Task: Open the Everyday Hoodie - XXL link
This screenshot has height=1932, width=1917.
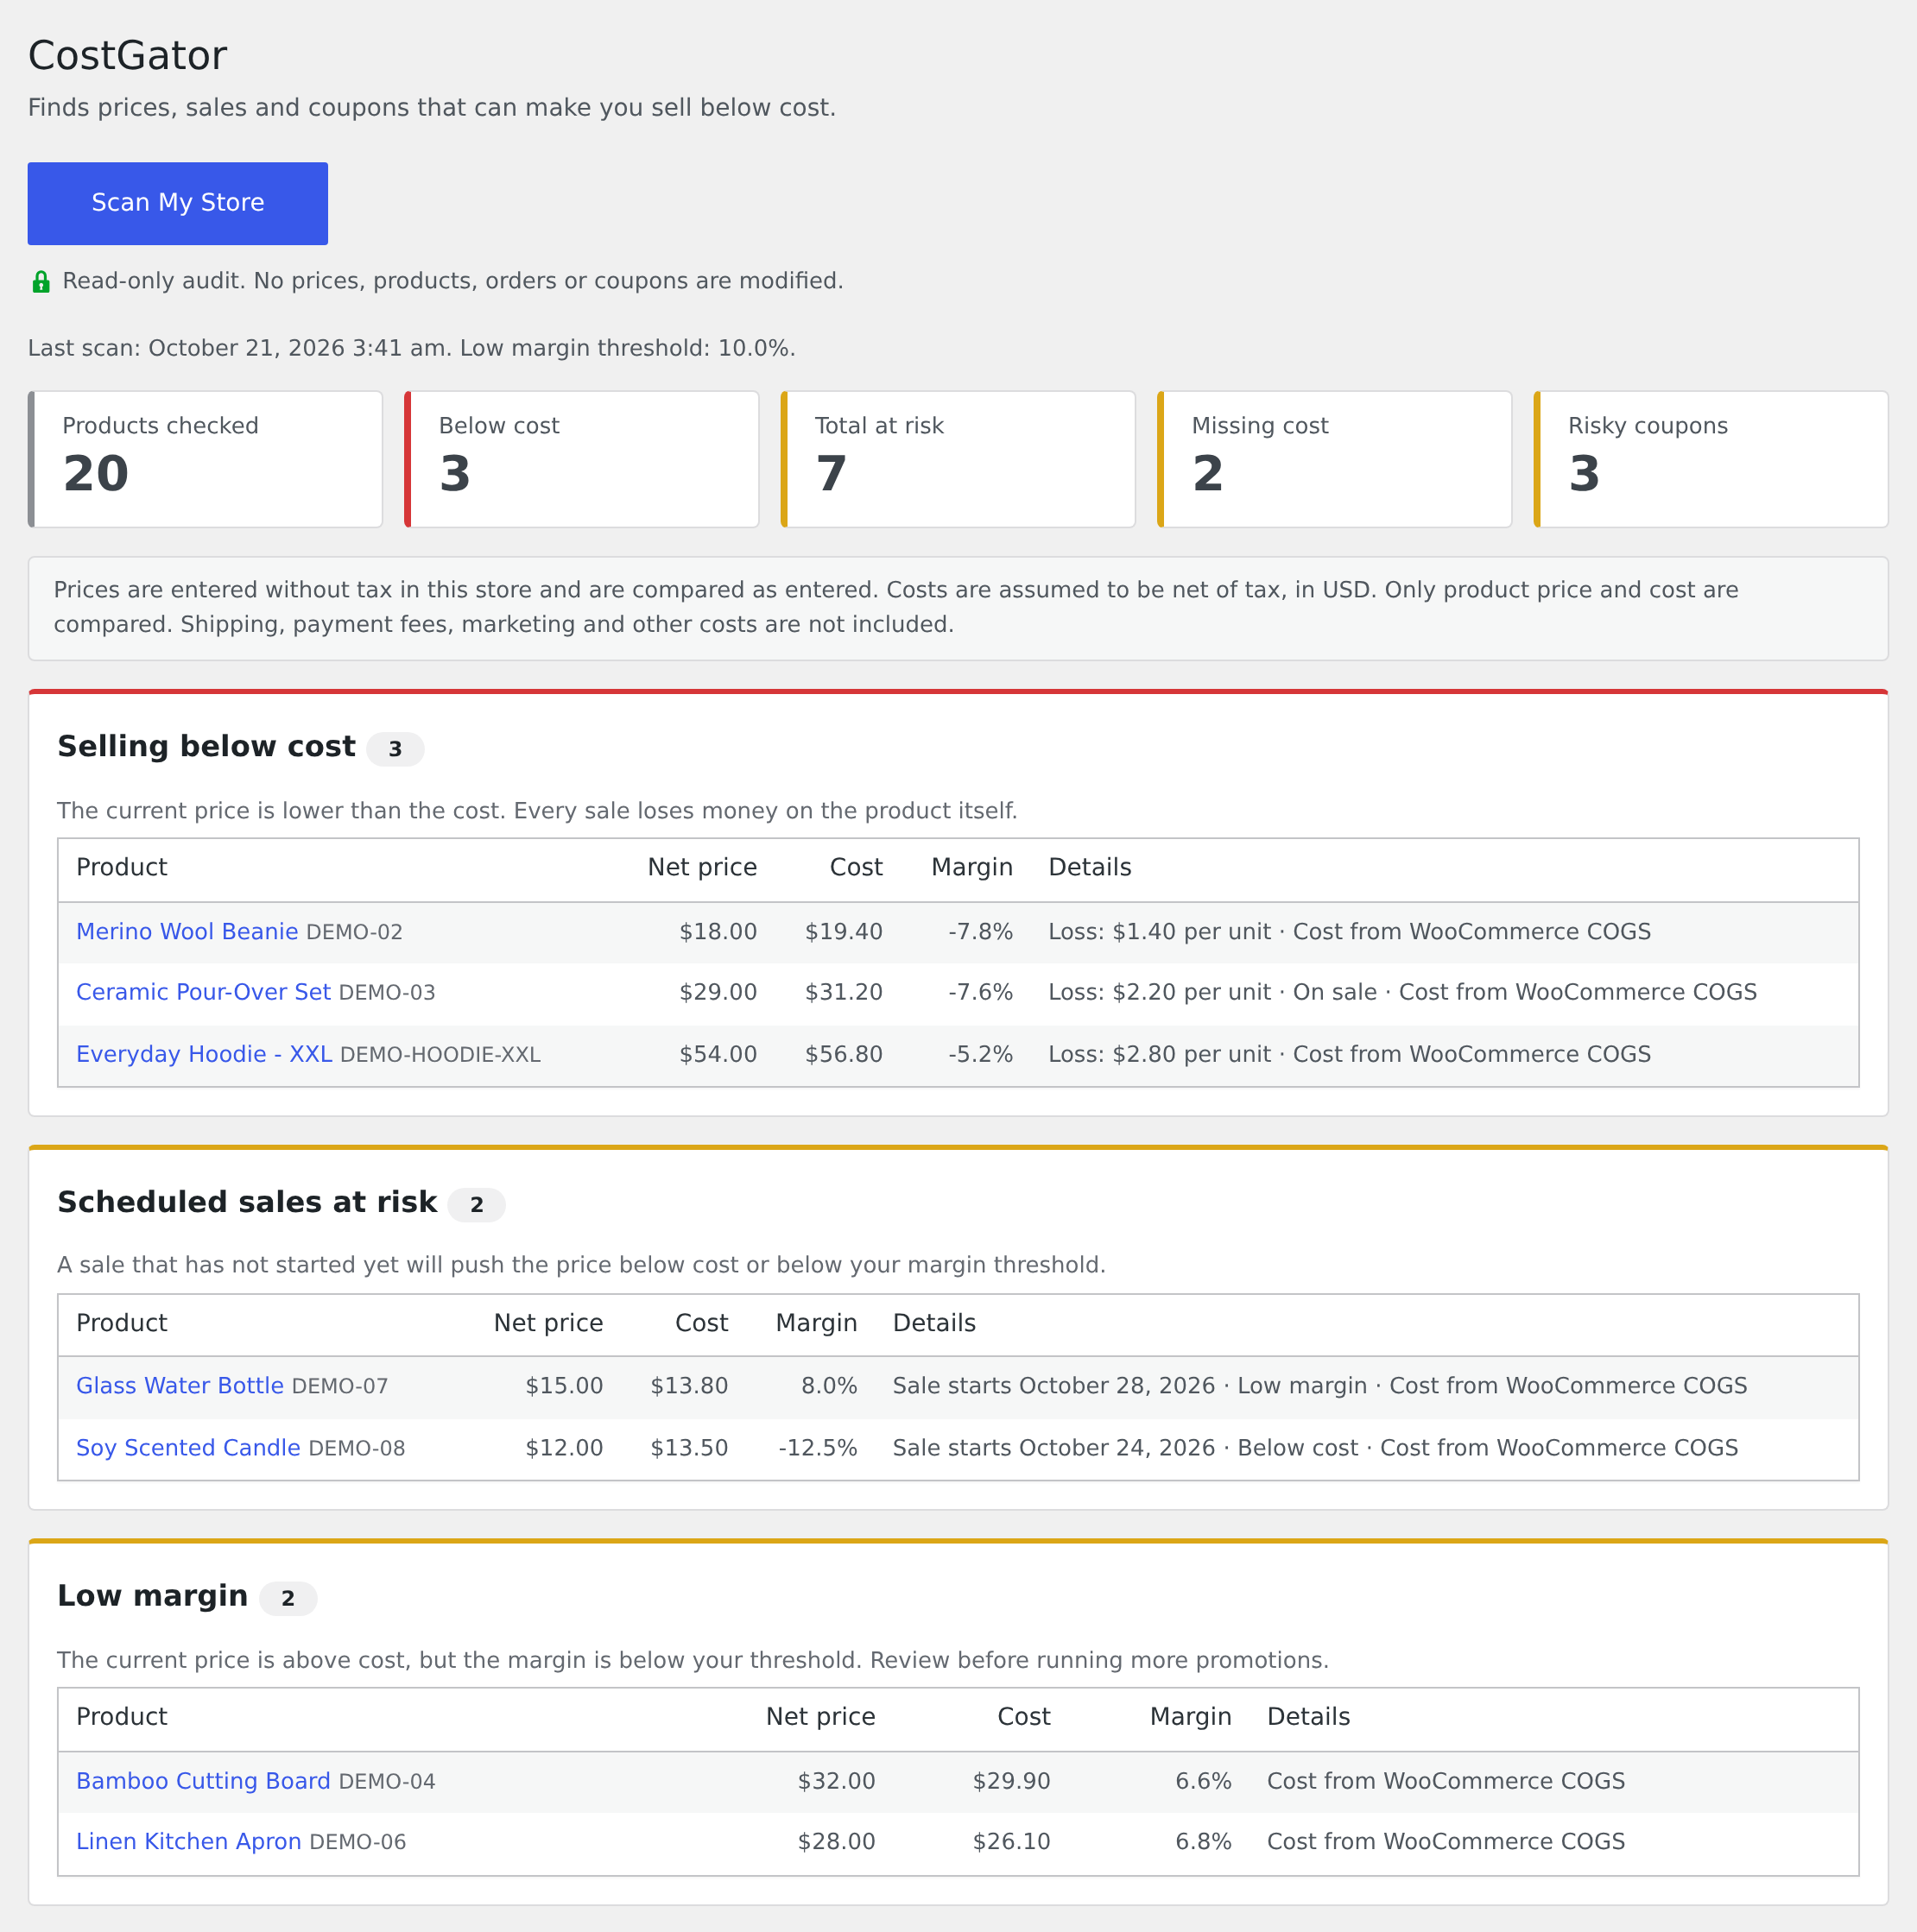Action: tap(204, 1054)
